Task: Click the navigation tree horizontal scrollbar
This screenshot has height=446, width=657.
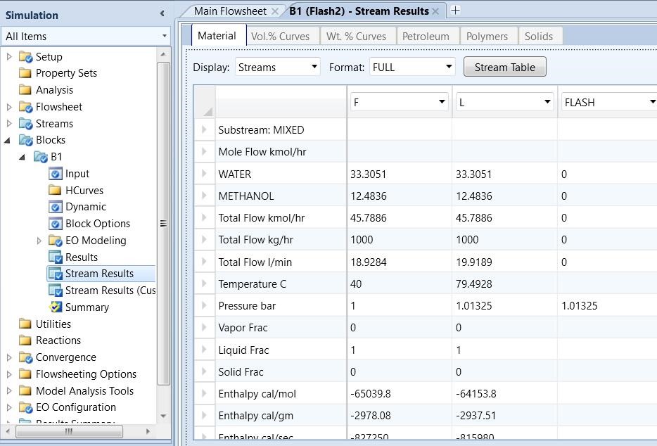Action: (x=69, y=431)
